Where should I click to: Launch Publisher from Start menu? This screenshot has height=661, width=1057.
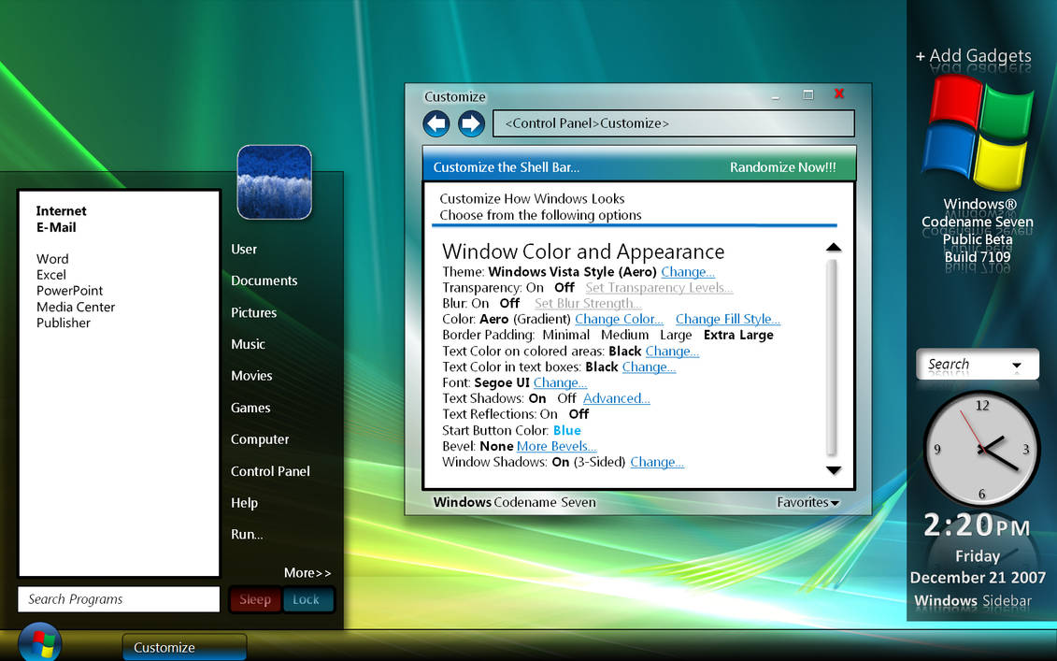[x=63, y=323]
